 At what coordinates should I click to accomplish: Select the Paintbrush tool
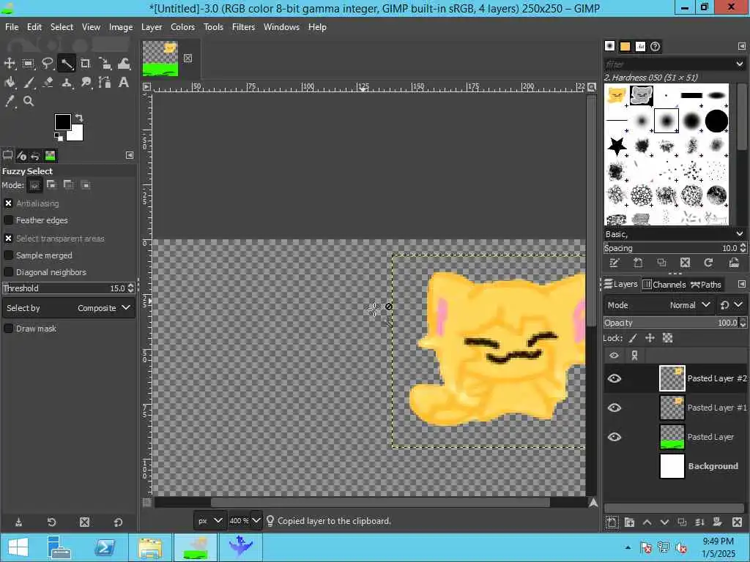click(29, 82)
